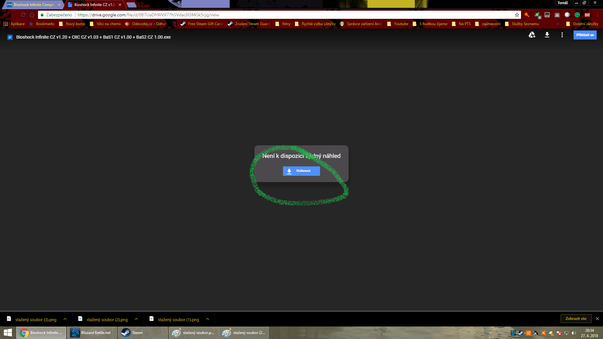
Task: Open the green Avast extension icon
Action: [x=537, y=15]
